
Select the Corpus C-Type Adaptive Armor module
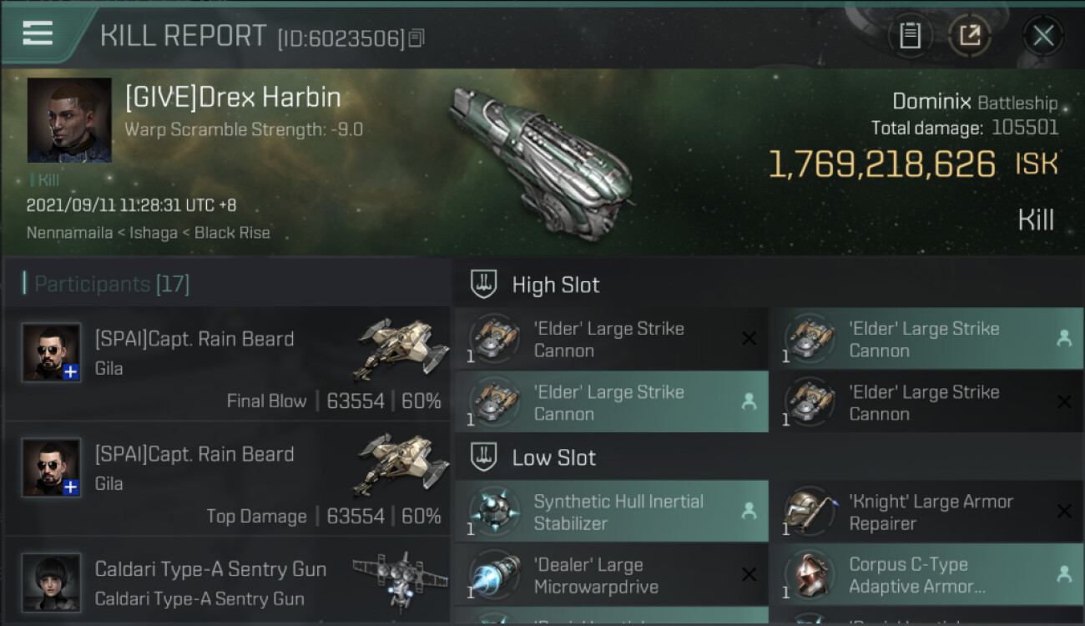click(x=926, y=575)
